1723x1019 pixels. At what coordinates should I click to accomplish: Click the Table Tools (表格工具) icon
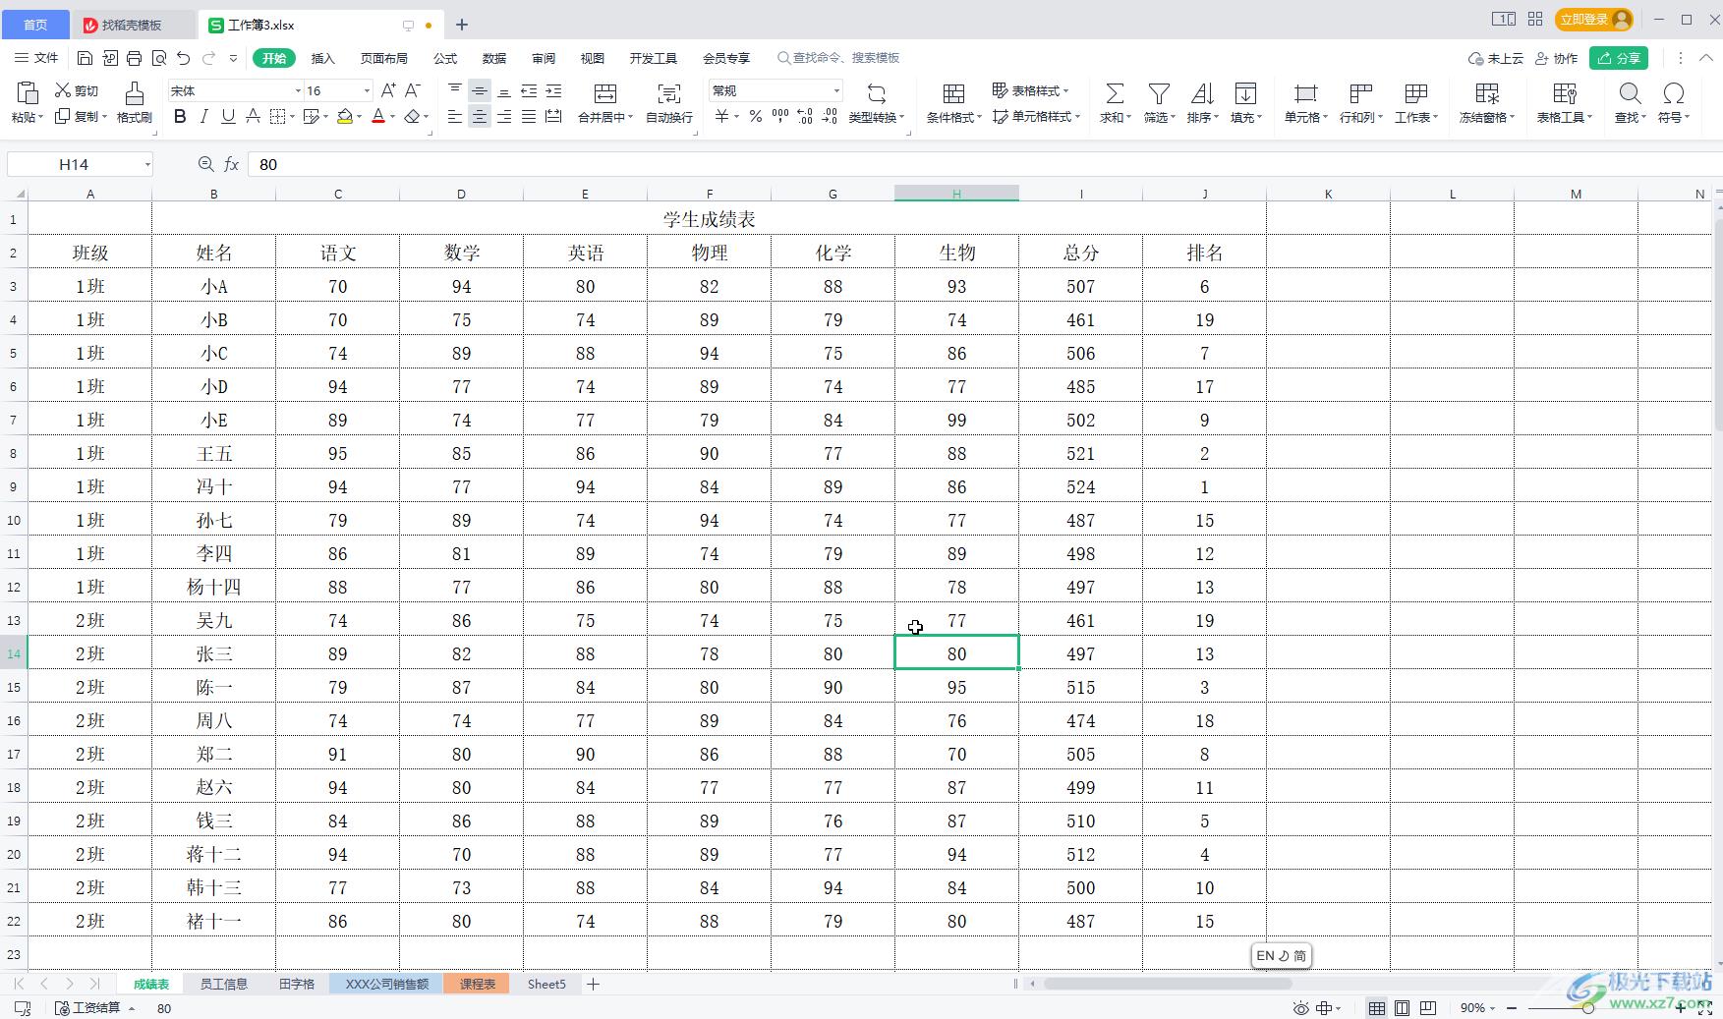1565,93
